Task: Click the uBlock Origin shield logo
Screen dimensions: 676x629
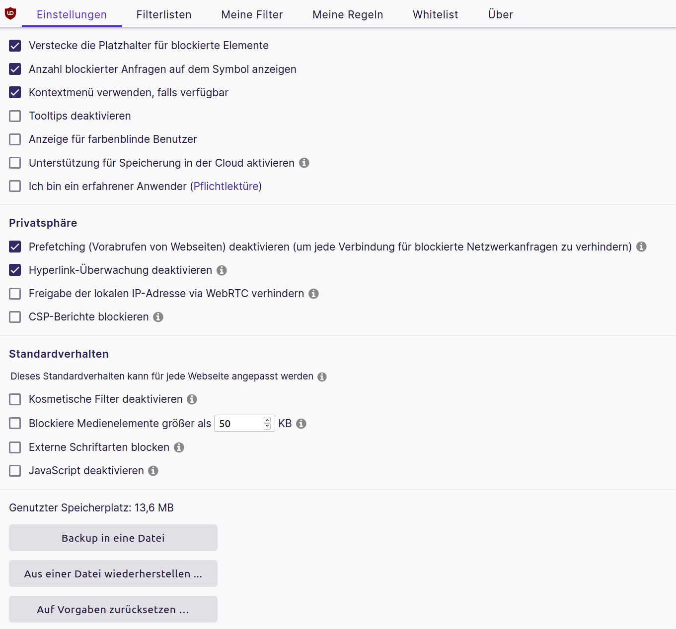Action: coord(10,14)
